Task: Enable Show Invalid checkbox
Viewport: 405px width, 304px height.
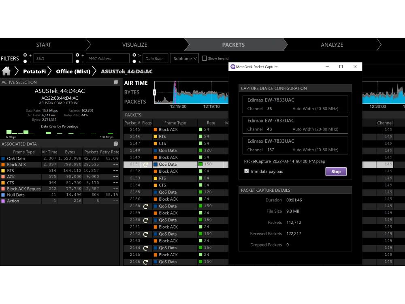Action: click(204, 58)
